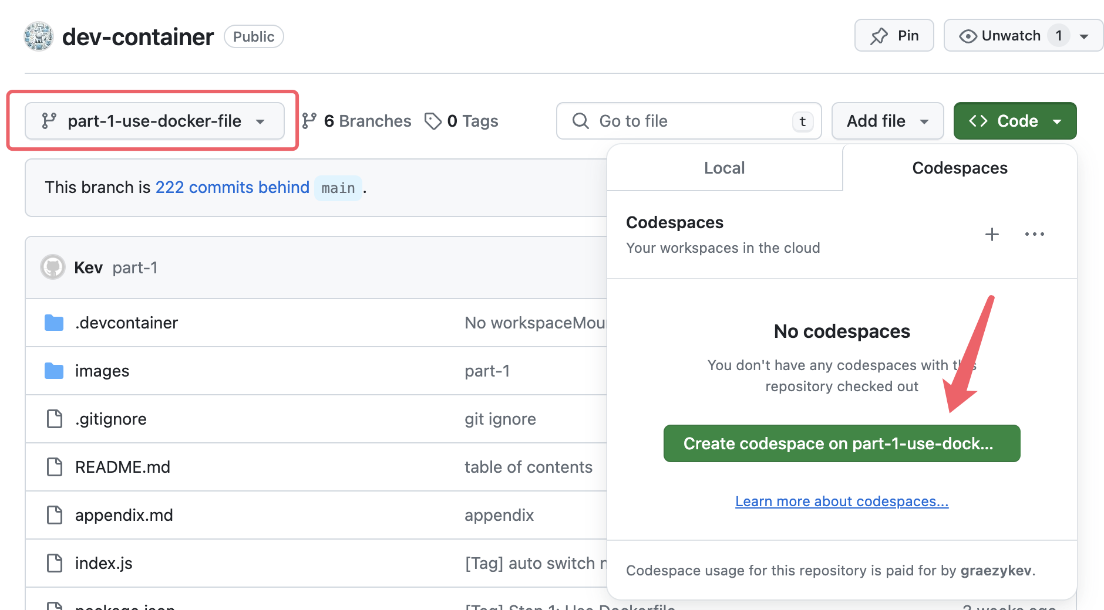This screenshot has height=610, width=1104.
Task: Click the dev-container repository avatar
Action: pyautogui.click(x=39, y=36)
